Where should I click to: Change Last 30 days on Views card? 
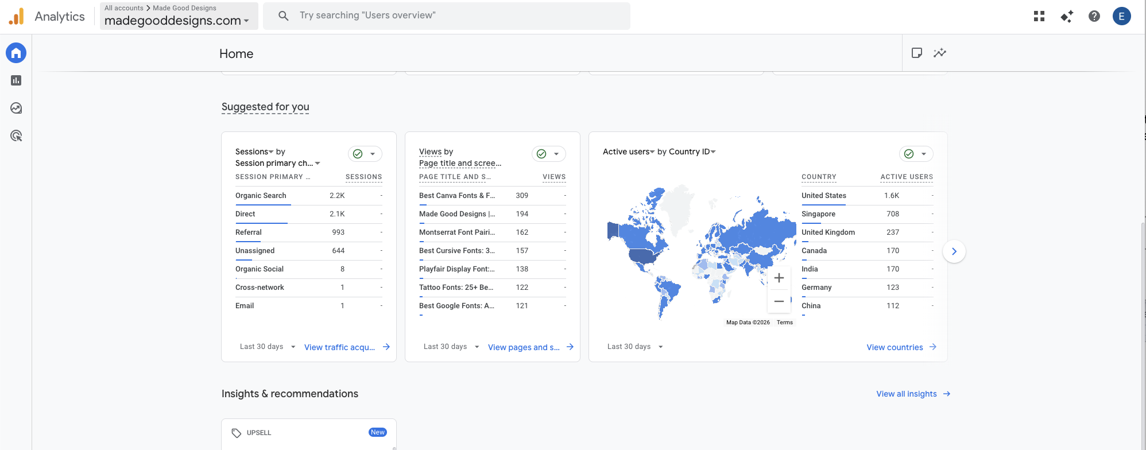(x=451, y=347)
